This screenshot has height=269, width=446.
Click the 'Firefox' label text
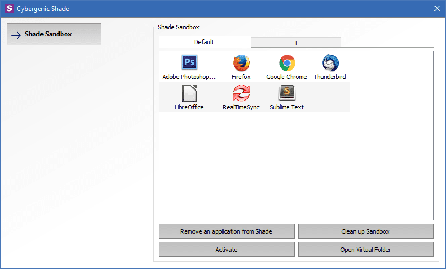(x=241, y=77)
